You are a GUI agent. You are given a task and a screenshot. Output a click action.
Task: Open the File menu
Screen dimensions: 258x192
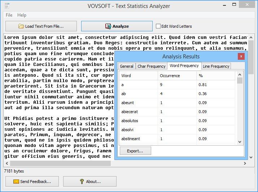coord(9,15)
